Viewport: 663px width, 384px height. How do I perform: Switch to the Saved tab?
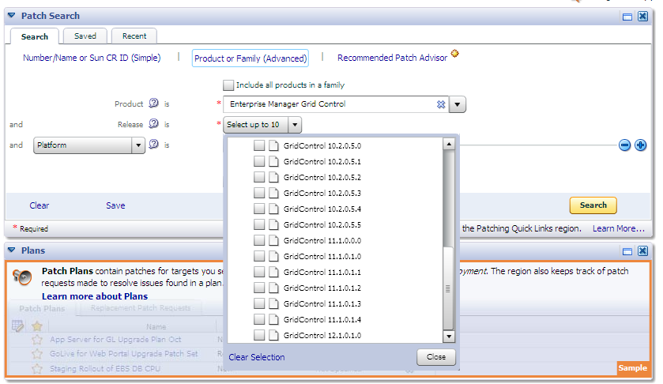[85, 36]
